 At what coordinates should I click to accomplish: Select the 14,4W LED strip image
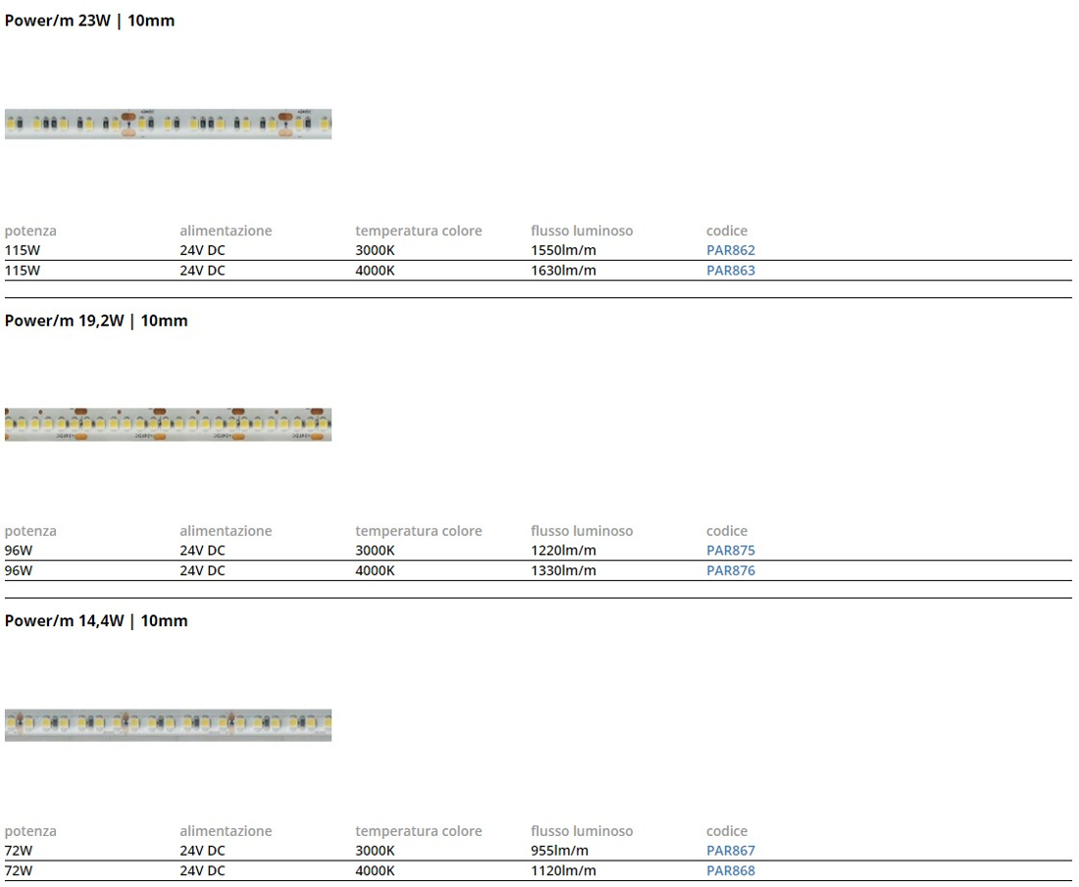tap(168, 724)
